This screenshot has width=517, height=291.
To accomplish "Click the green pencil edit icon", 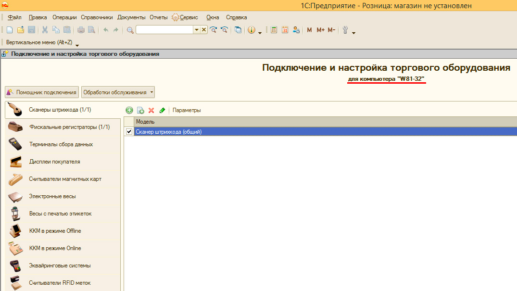I will pos(162,110).
